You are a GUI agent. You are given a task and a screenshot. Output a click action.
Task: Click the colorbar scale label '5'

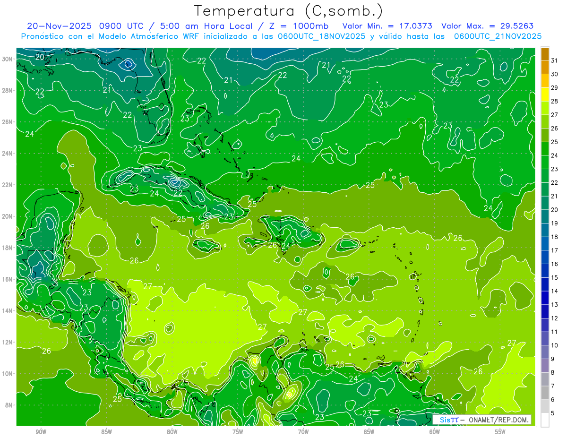[553, 413]
